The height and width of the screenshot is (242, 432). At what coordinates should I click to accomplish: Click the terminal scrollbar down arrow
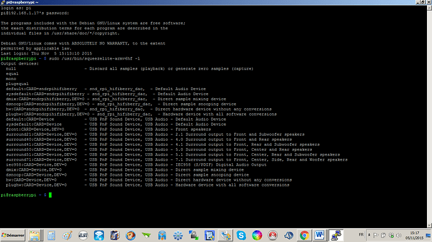[429, 225]
